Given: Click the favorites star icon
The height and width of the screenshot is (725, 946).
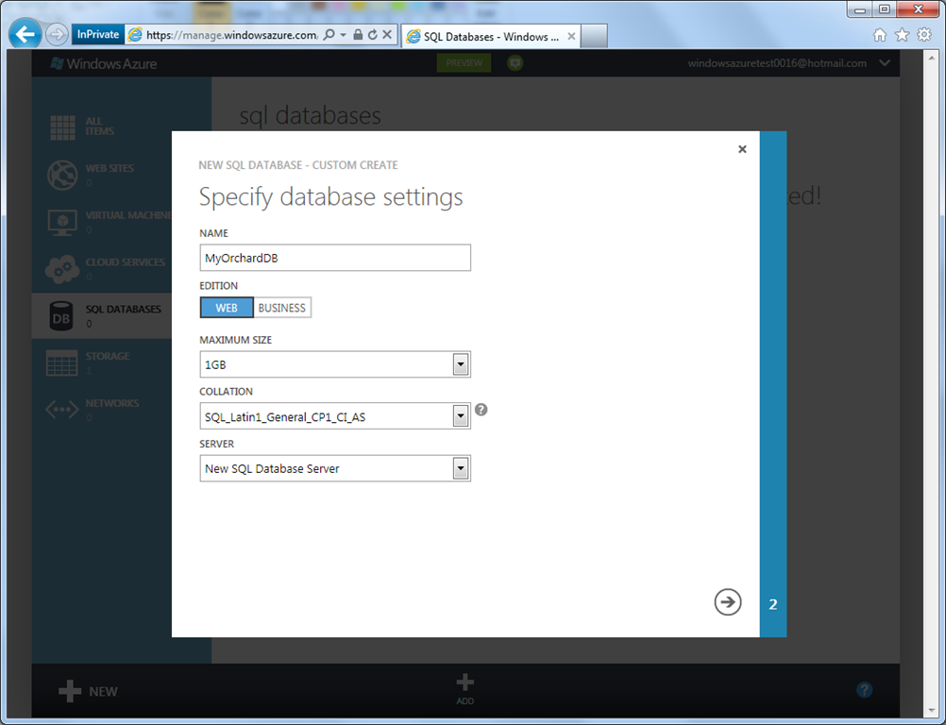Looking at the screenshot, I should point(902,35).
